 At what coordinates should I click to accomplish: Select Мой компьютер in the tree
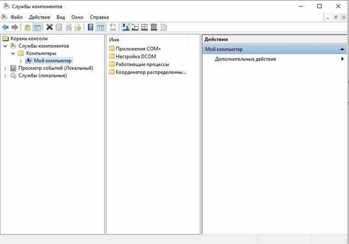click(52, 60)
